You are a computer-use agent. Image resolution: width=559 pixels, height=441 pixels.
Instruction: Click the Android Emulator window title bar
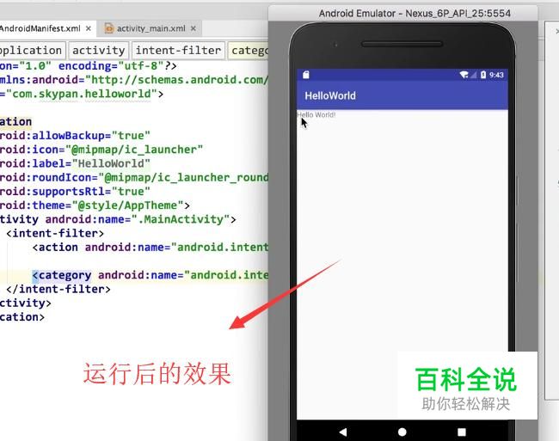402,14
